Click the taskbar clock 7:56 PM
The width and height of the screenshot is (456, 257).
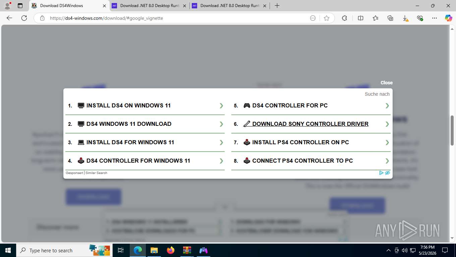click(427, 247)
